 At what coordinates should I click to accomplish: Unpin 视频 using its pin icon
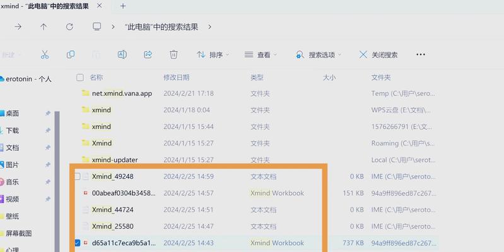(48, 199)
